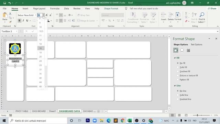Click the Align Left icon
220x124 pixels.
tap(57, 21)
